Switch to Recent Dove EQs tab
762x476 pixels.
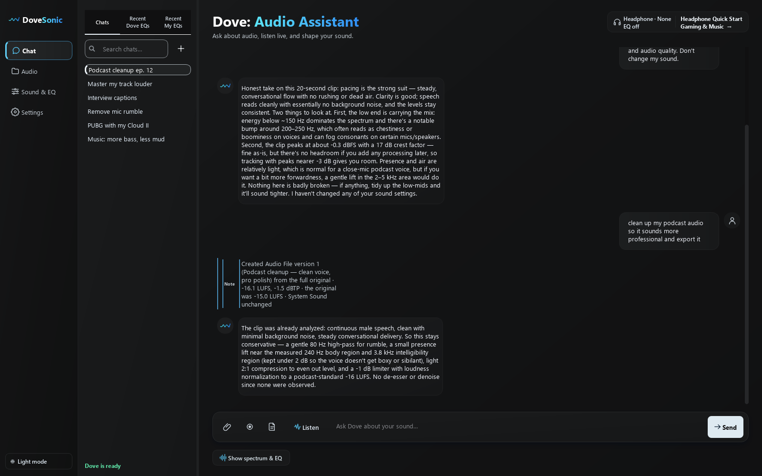[x=138, y=22]
